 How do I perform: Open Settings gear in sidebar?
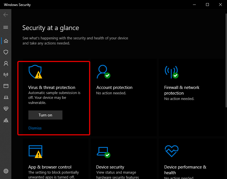coord(6,171)
